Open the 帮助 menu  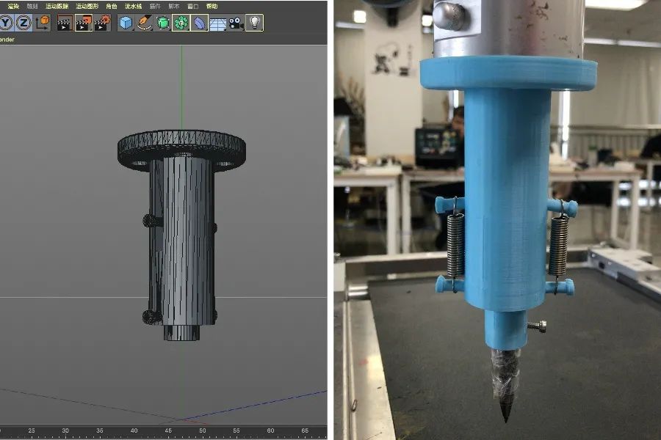click(x=212, y=6)
